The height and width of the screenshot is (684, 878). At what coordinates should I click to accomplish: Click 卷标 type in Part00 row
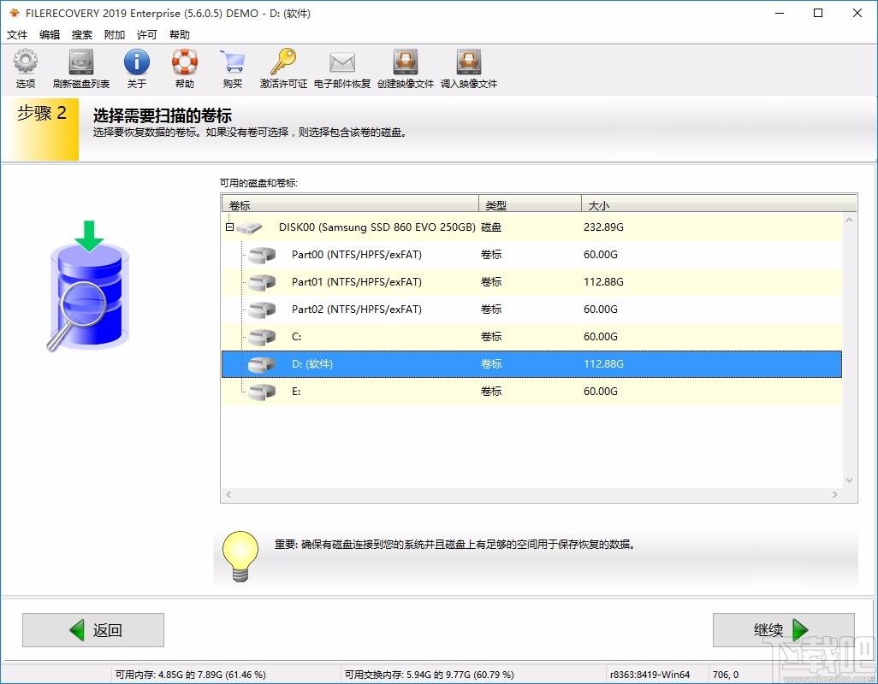[x=491, y=255]
